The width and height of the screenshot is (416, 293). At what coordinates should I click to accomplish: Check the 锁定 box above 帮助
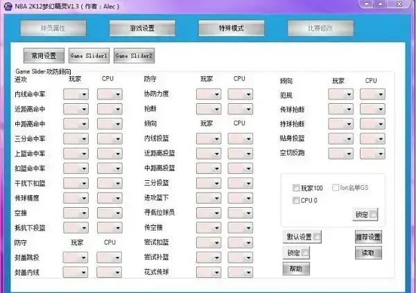[305, 253]
